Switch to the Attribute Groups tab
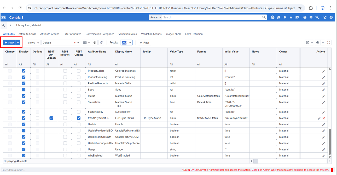This screenshot has height=175, width=337. pos(50,34)
